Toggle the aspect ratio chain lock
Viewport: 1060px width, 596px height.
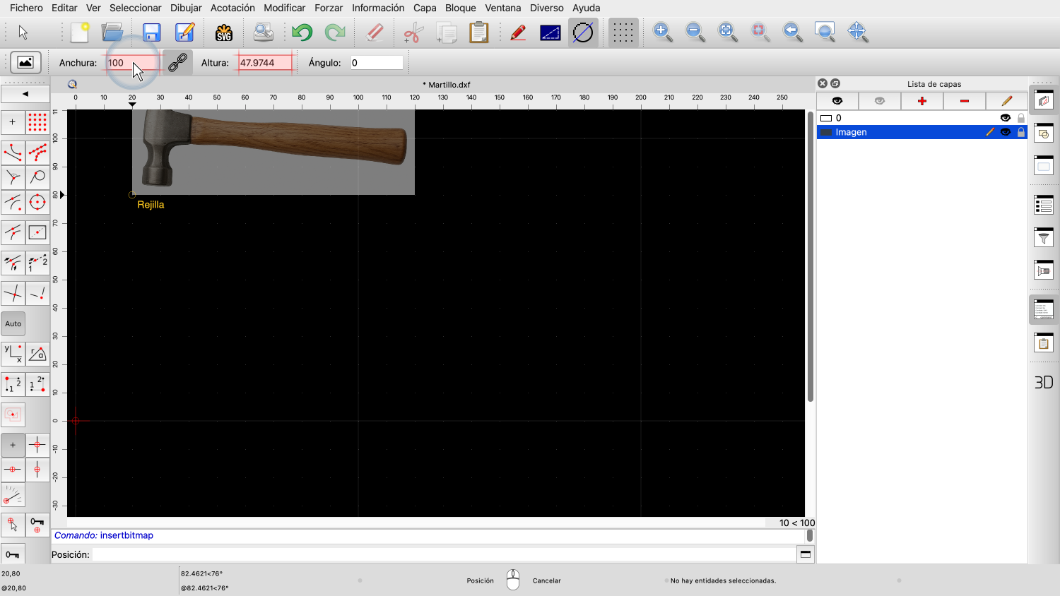177,63
